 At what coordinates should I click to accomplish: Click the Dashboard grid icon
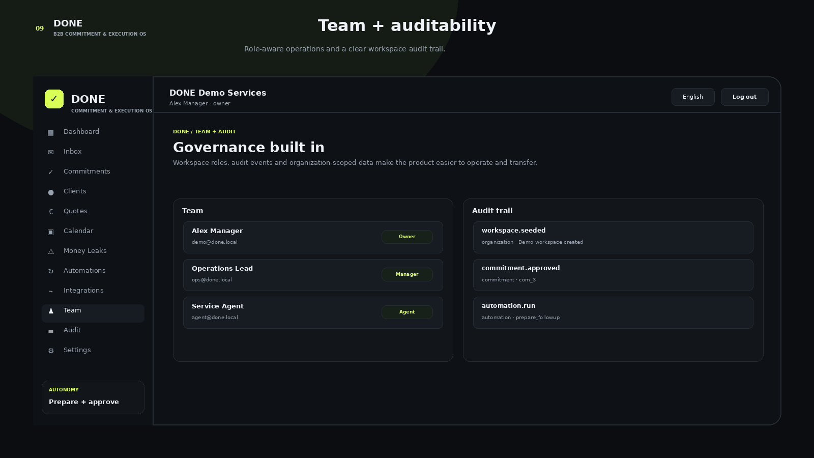click(x=51, y=132)
